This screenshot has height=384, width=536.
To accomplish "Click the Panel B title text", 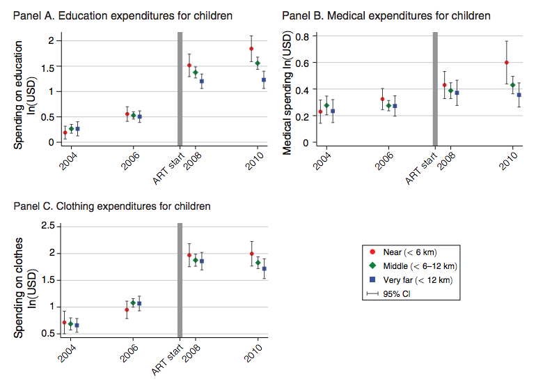I will click(x=386, y=15).
